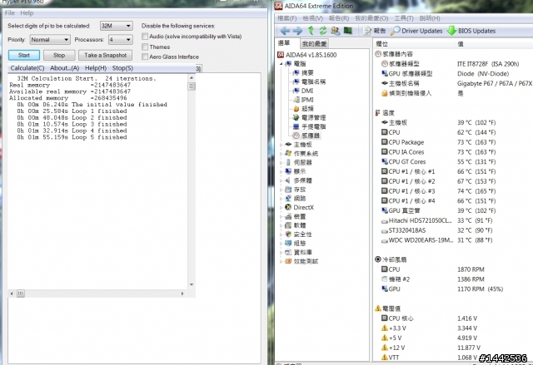Select the 效能測試 node in the tree
The width and height of the screenshot is (533, 365).
[x=301, y=261]
